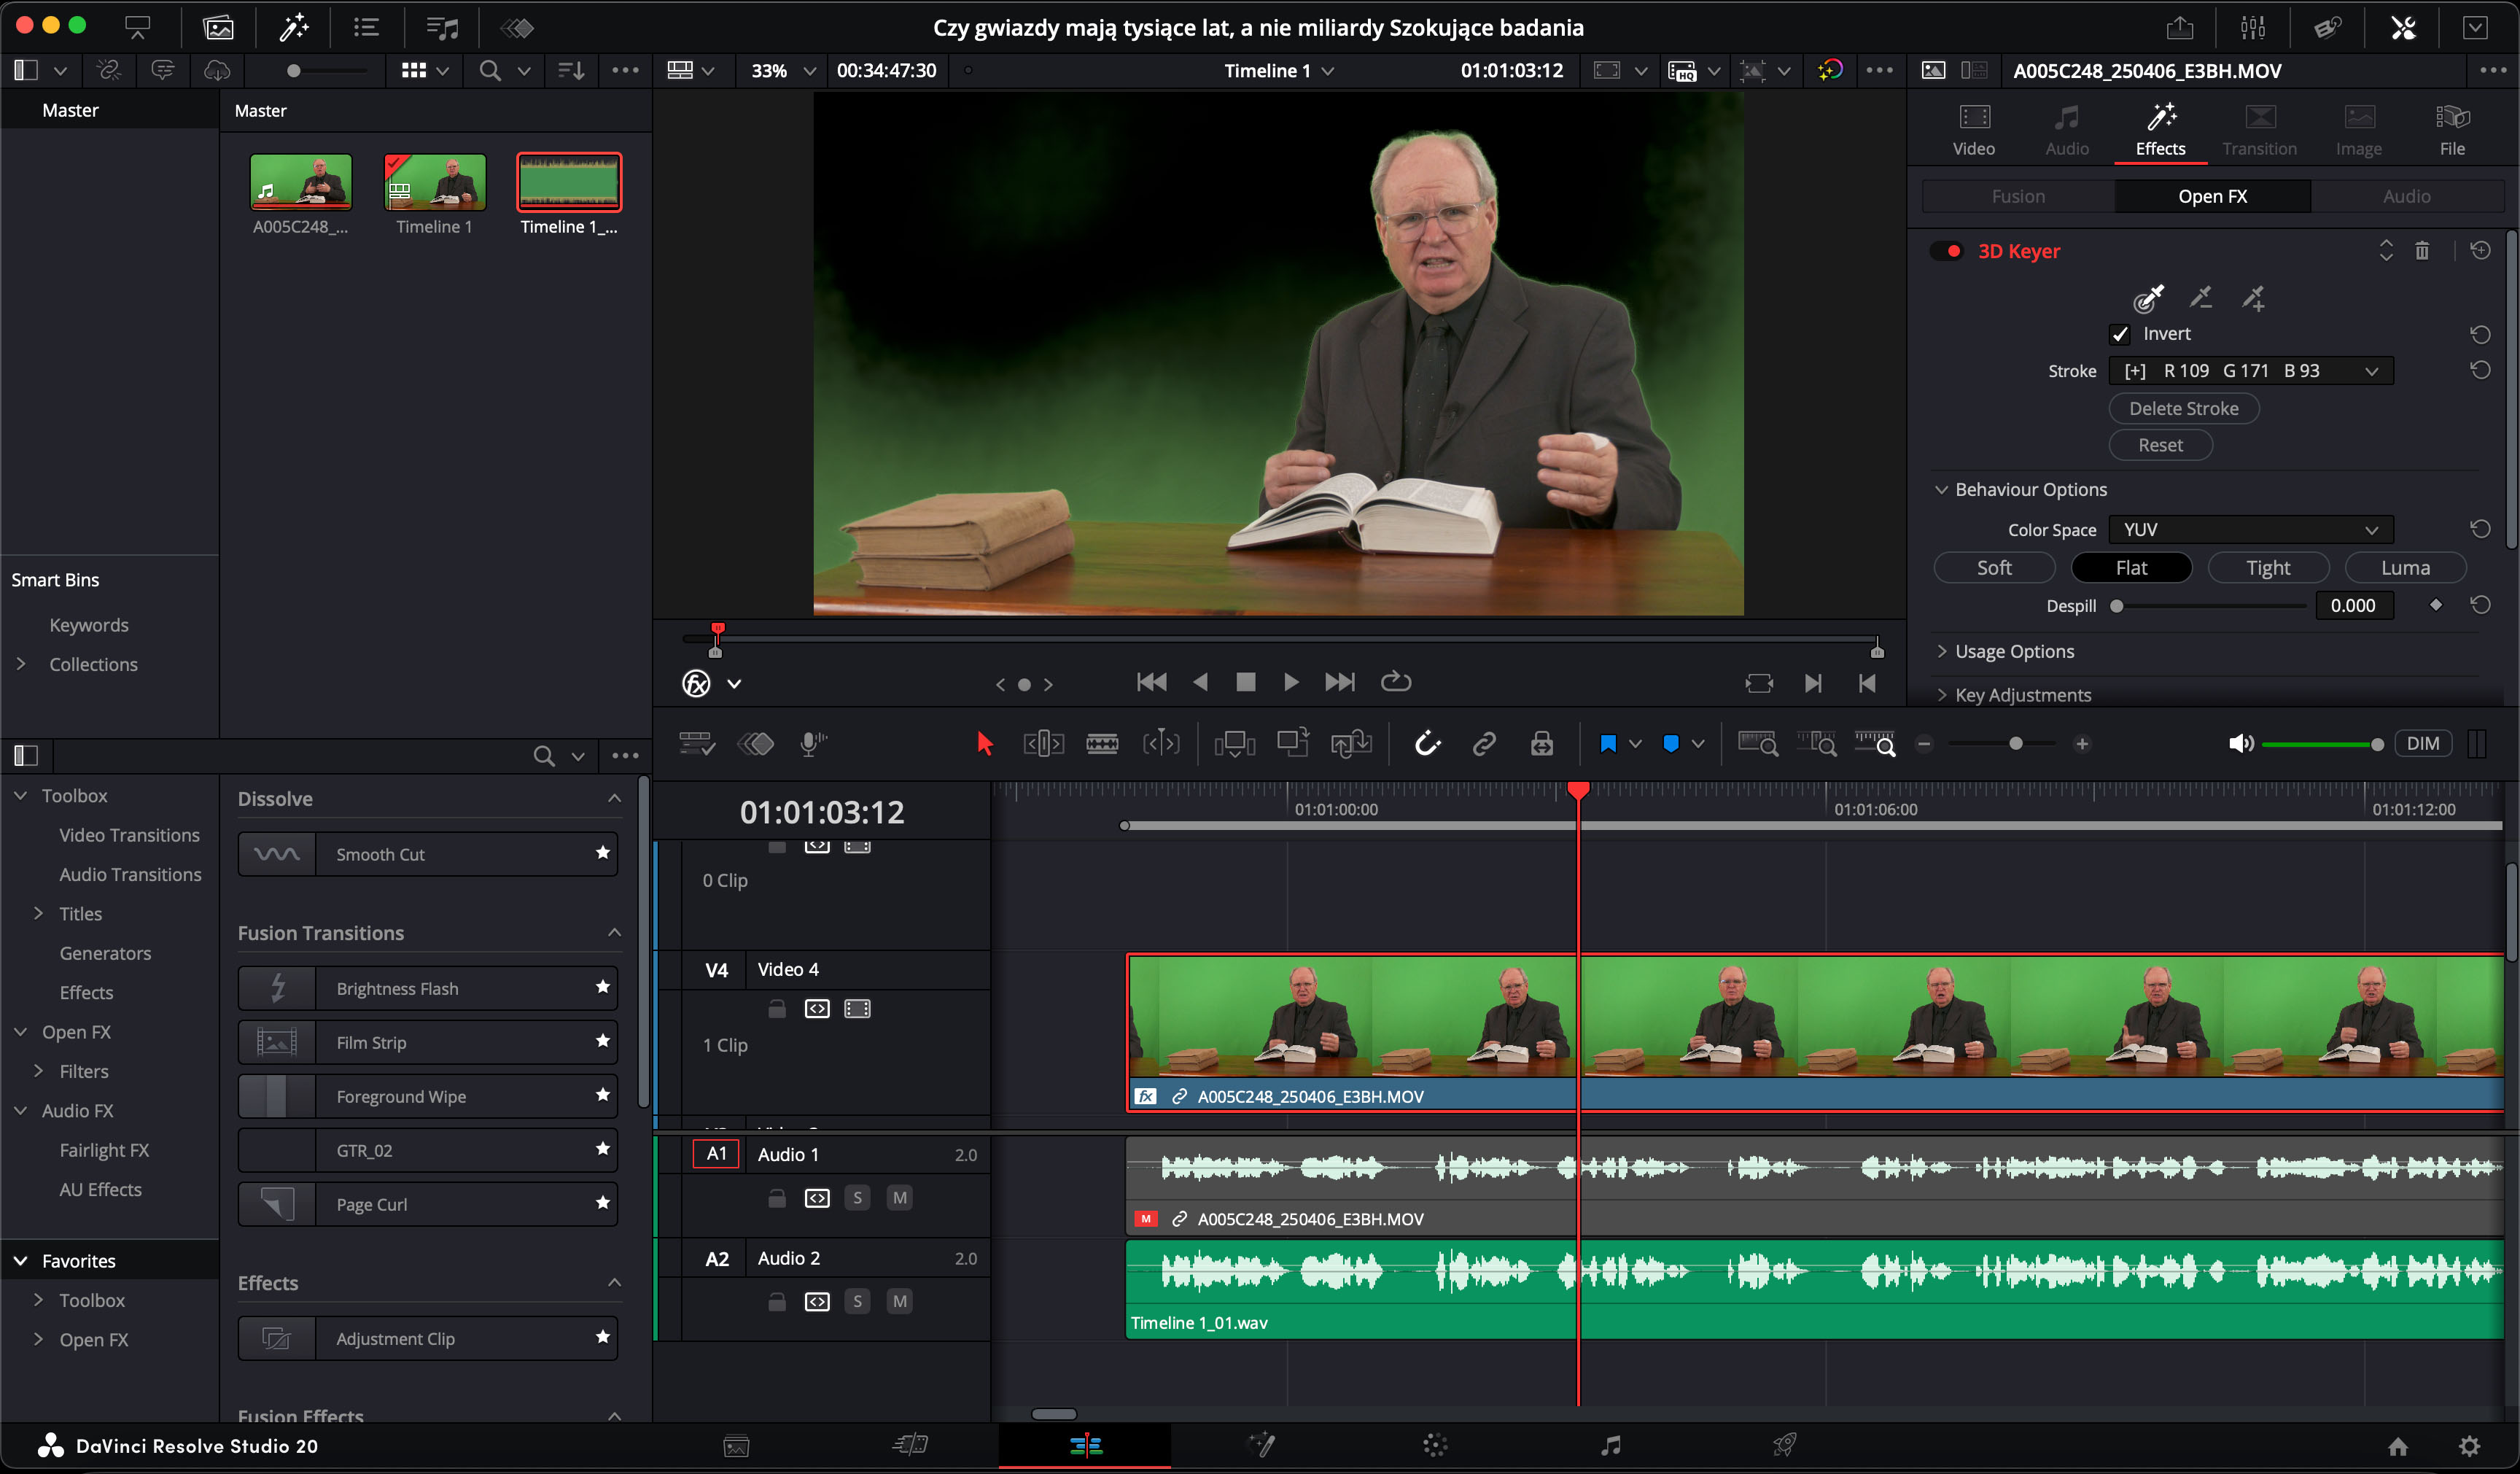Activate the Trim Edit Mode tool

[x=1043, y=743]
